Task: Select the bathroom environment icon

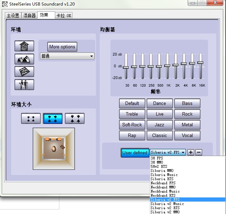Action: tap(24, 46)
